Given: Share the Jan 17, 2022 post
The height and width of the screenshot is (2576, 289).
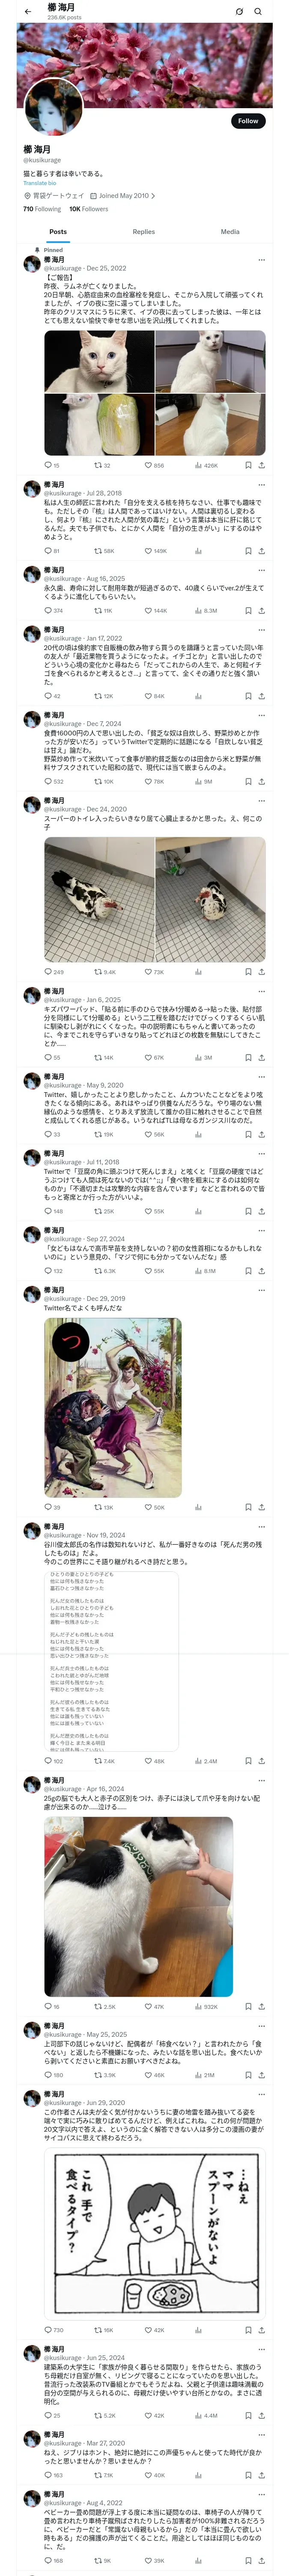Looking at the screenshot, I should tap(262, 696).
